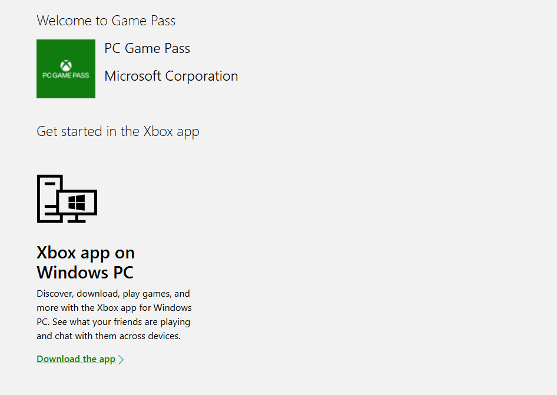This screenshot has width=557, height=395.
Task: Select the green PC Game Pass tile
Action: [x=66, y=69]
